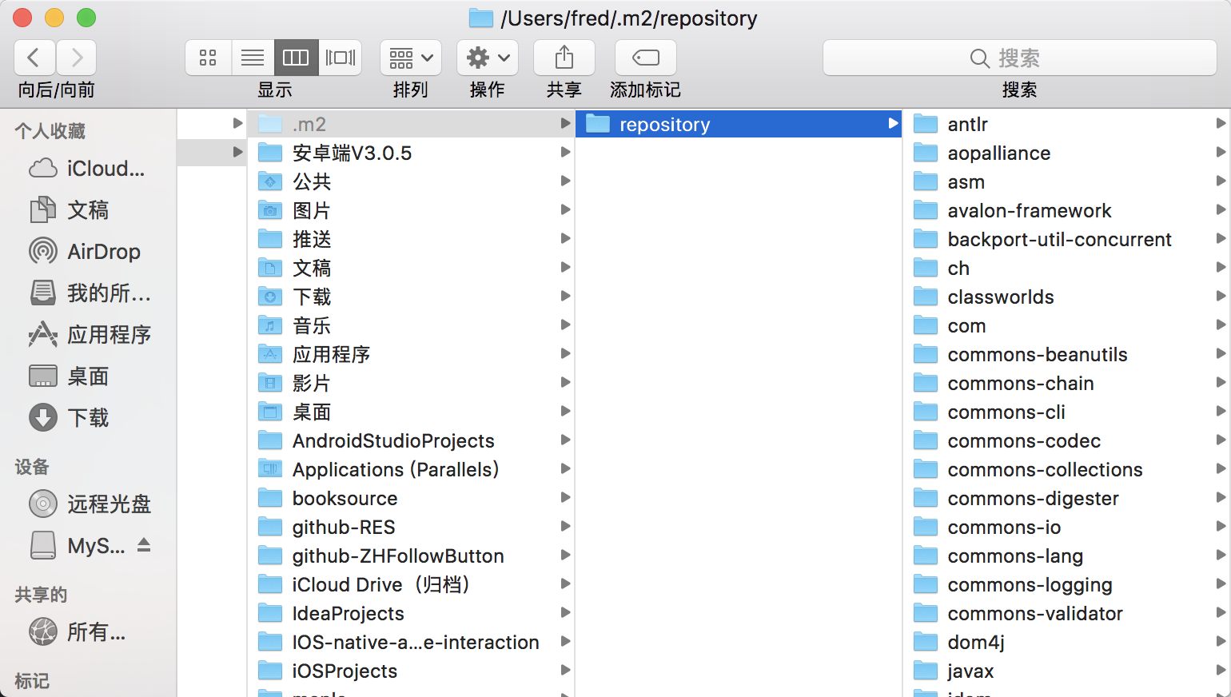Viewport: 1231px width, 697px height.
Task: Select the ch folder
Action: coord(1067,268)
